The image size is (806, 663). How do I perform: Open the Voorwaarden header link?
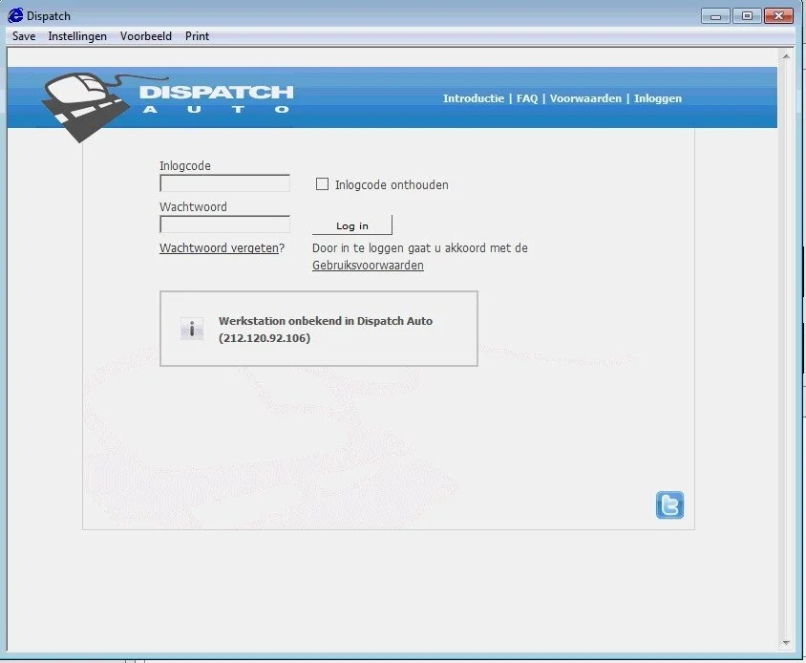585,98
